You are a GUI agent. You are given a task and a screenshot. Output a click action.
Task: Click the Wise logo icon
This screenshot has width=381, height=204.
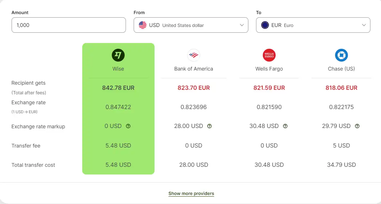(118, 55)
